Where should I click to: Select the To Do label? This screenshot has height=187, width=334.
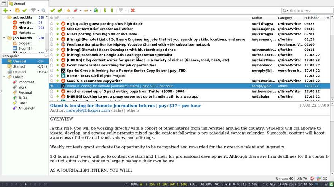23,98
